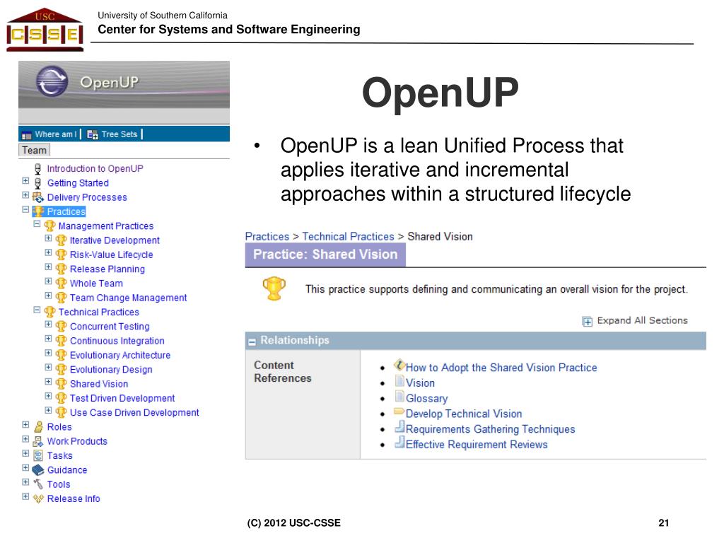The image size is (724, 543).
Task: Click the Practices trophy icon
Action: 38,212
